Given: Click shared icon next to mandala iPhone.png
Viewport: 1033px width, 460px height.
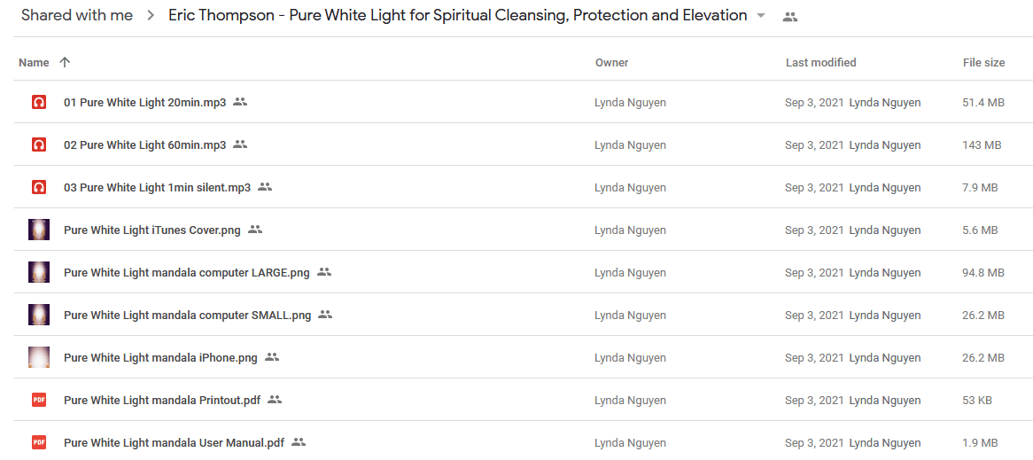Looking at the screenshot, I should pos(272,357).
